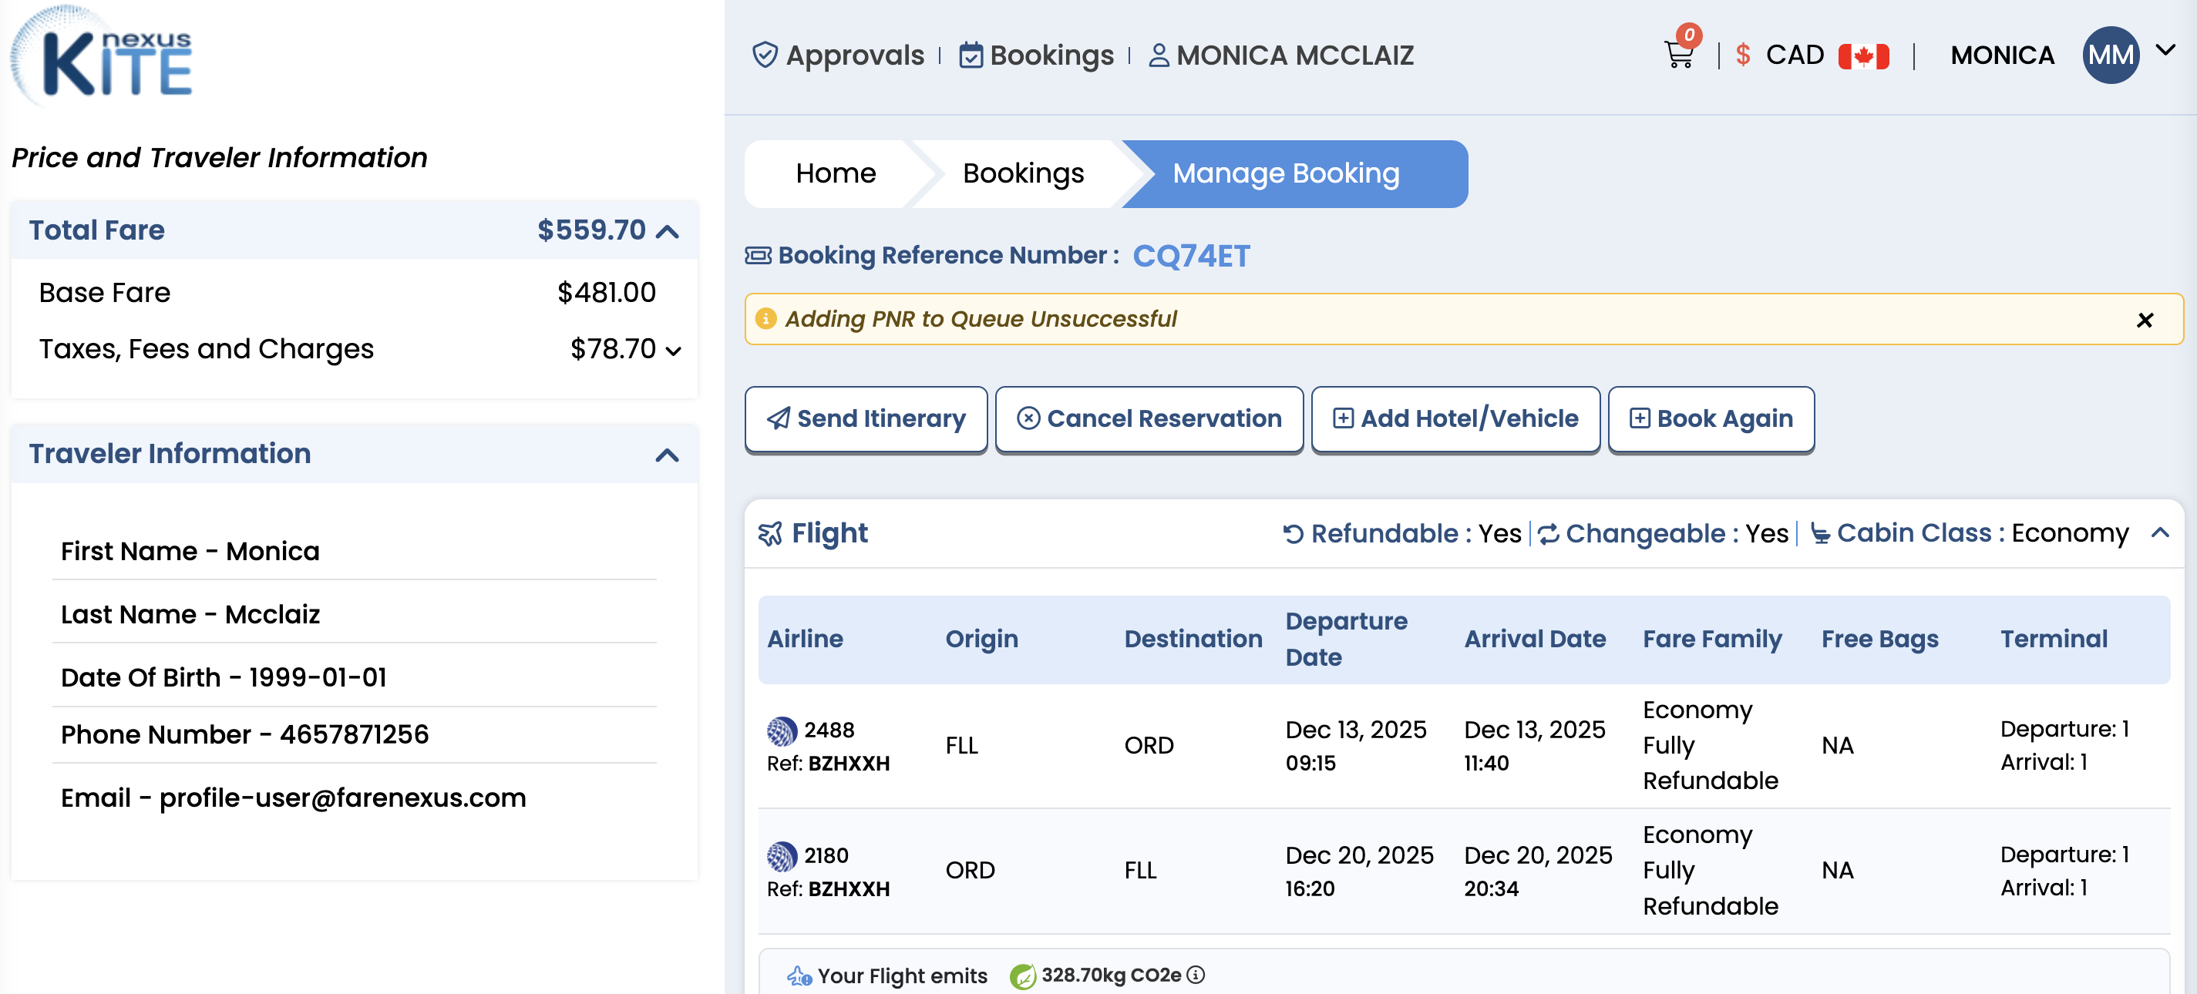Image resolution: width=2197 pixels, height=994 pixels.
Task: Select the Home breadcrumb tab
Action: click(x=835, y=173)
